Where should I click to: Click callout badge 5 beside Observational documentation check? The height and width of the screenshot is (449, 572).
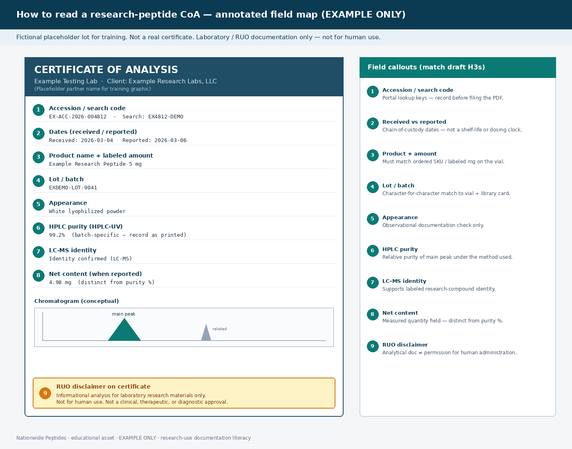pyautogui.click(x=373, y=219)
